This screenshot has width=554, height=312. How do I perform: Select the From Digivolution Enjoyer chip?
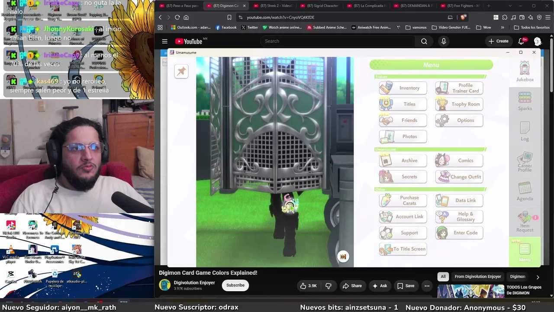click(478, 276)
